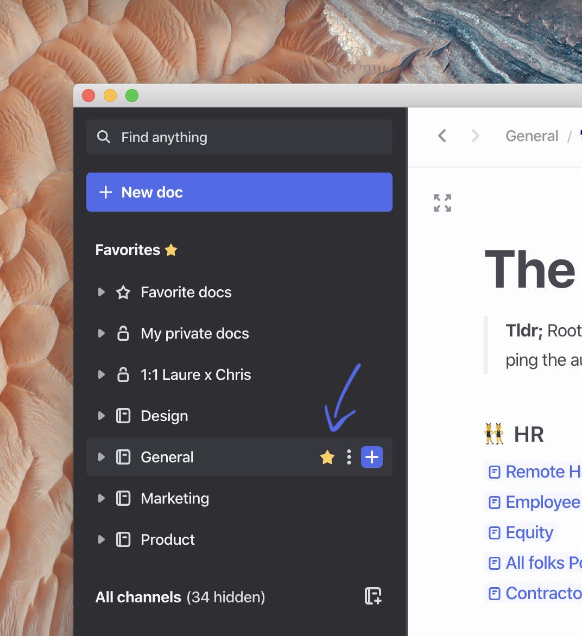This screenshot has width=582, height=636.
Task: Open the Equity document link
Action: click(529, 532)
